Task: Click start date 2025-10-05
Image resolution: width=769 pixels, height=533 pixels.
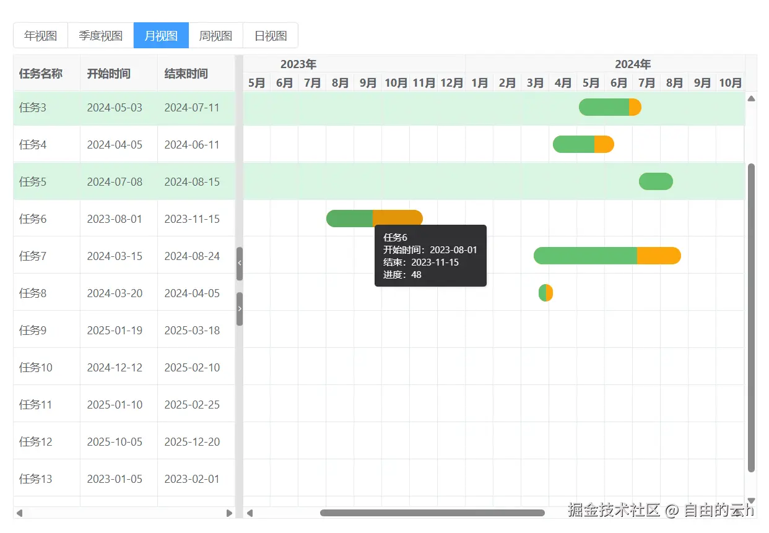Action: pos(115,441)
